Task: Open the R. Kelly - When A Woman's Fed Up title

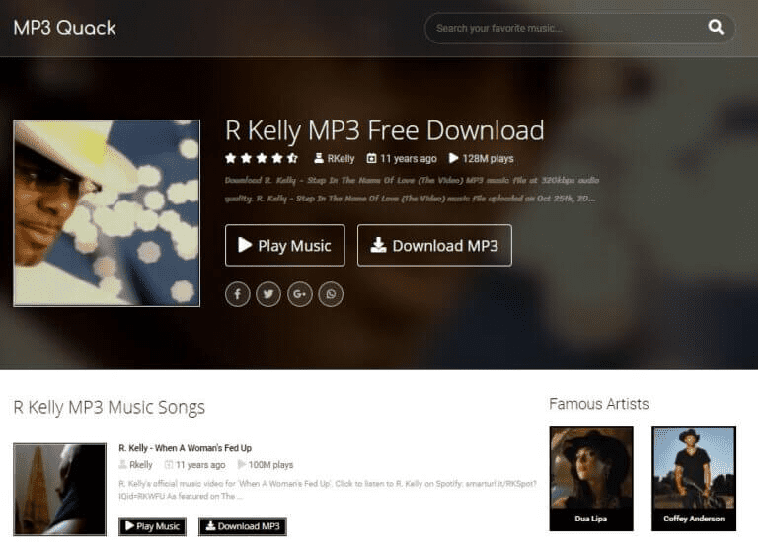Action: point(186,448)
